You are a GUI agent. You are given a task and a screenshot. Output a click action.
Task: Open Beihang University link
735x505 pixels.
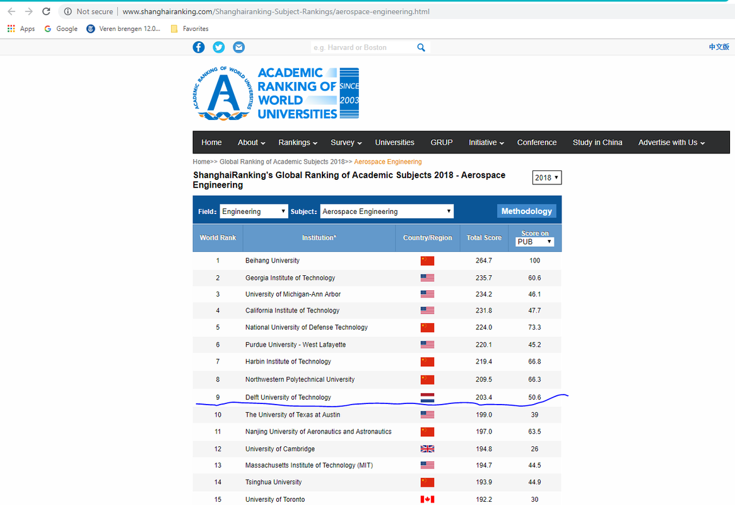[273, 261]
